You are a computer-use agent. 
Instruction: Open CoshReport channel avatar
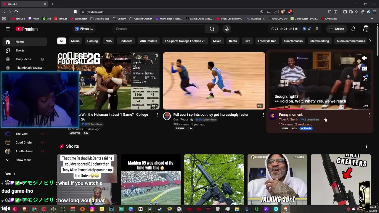click(x=167, y=116)
